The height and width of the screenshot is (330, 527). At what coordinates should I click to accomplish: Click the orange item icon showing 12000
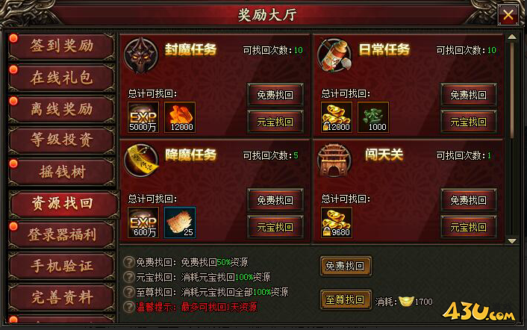[x=180, y=117]
